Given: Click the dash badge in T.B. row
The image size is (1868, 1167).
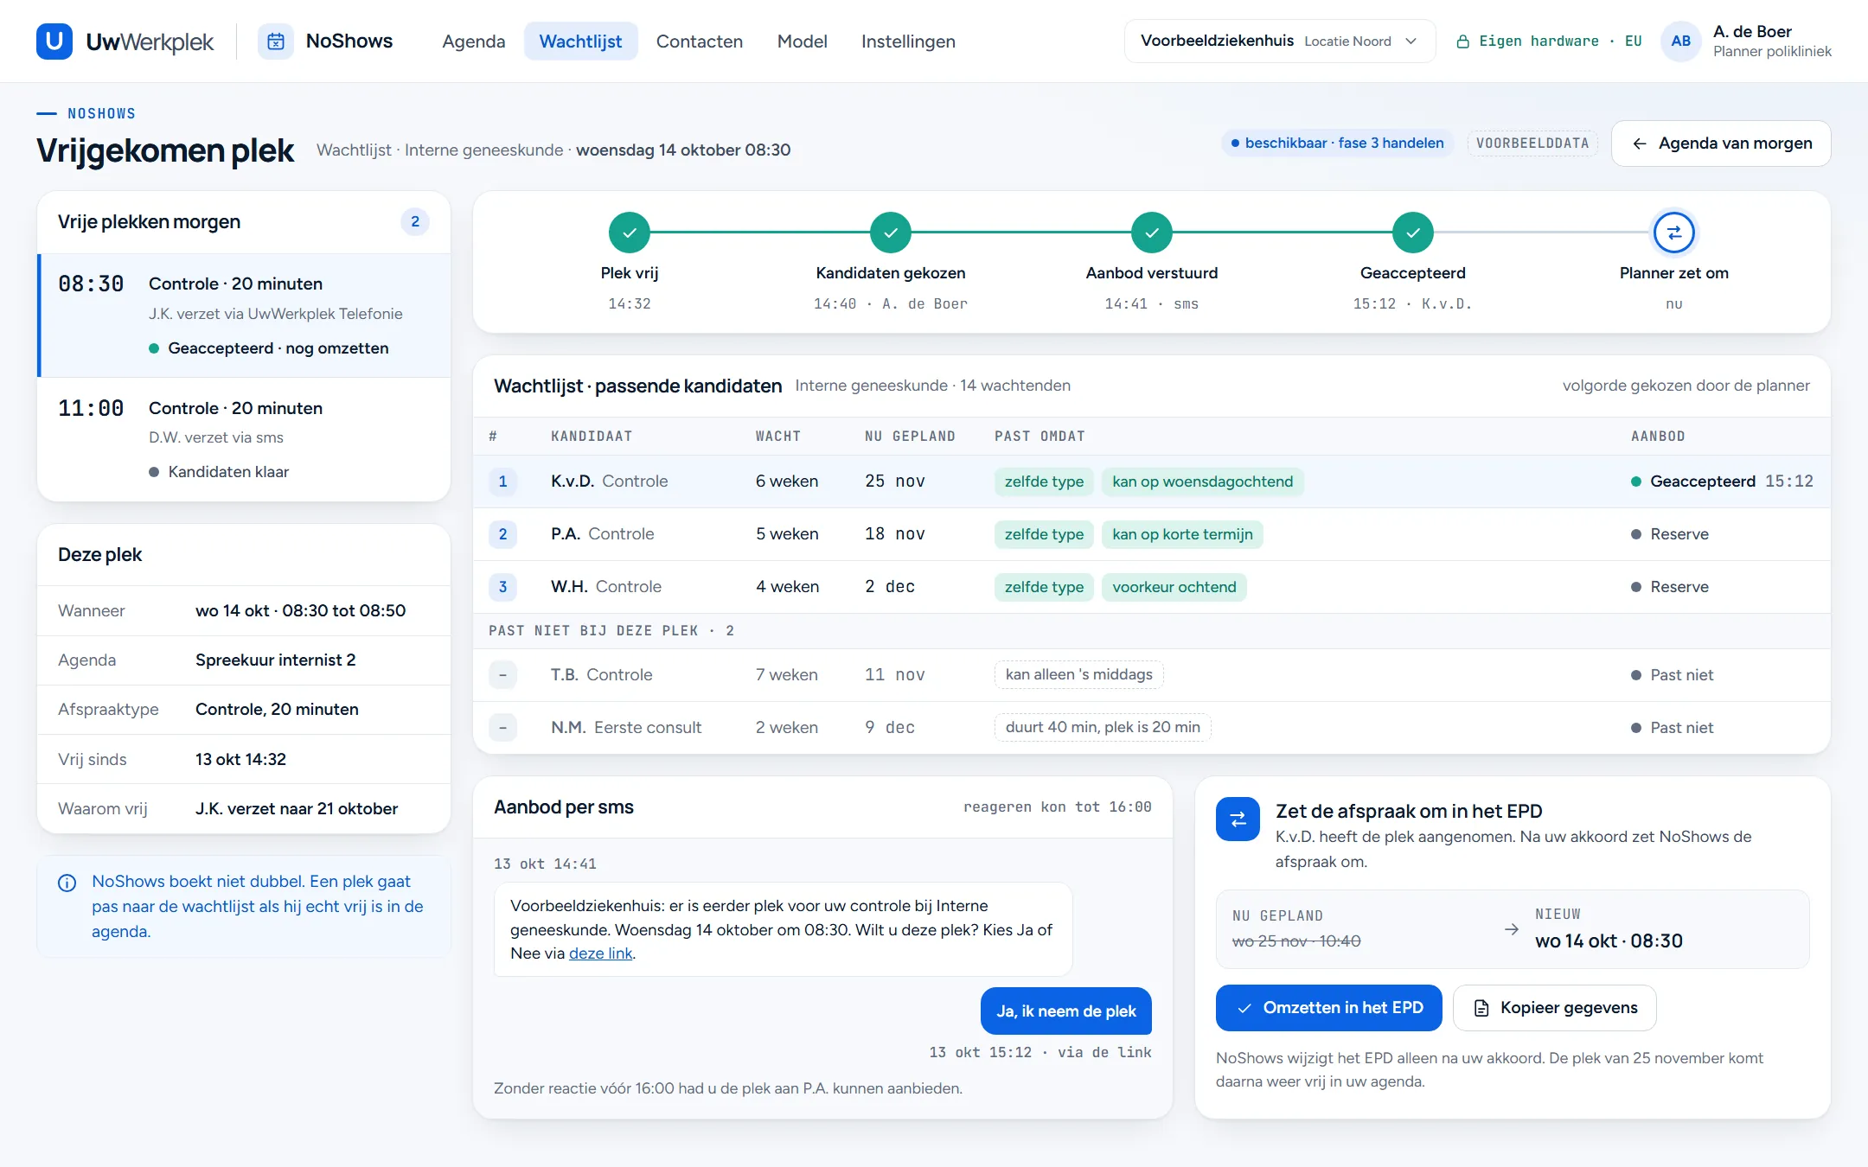Looking at the screenshot, I should pyautogui.click(x=502, y=675).
